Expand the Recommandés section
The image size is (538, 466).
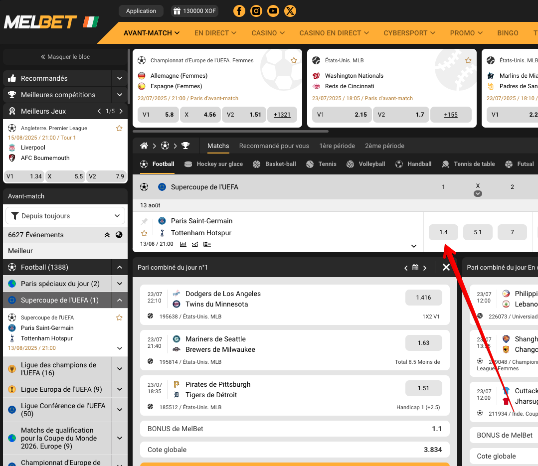point(119,78)
